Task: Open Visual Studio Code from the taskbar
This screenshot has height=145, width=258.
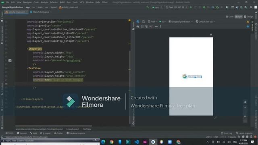Action: click(x=136, y=142)
